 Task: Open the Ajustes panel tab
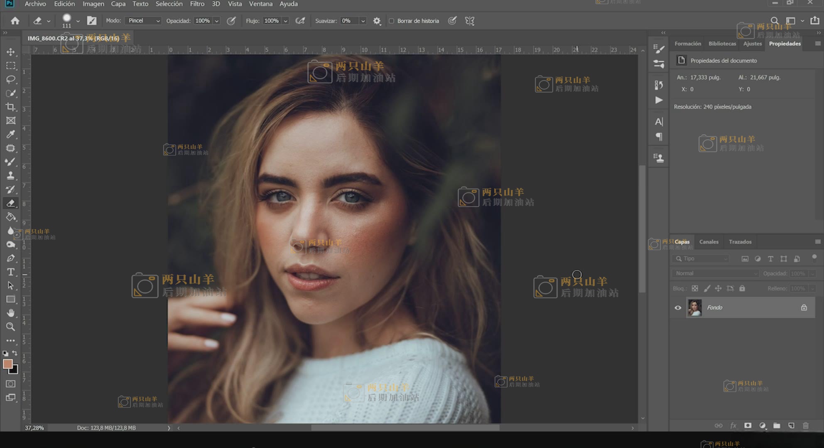pos(752,44)
